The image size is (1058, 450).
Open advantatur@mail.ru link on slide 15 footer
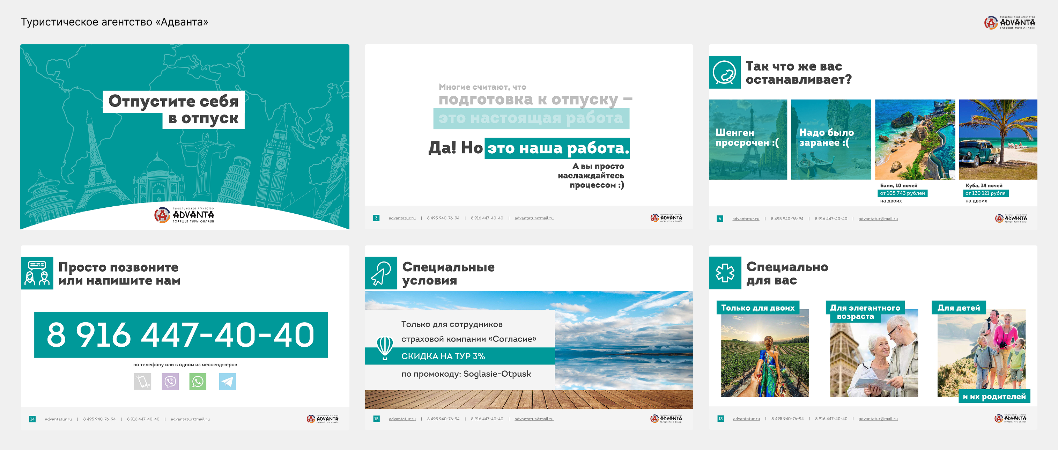(x=534, y=419)
